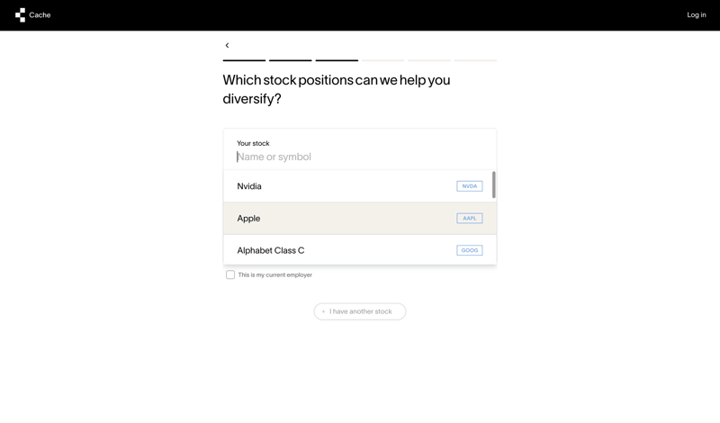Image resolution: width=720 pixels, height=423 pixels.
Task: Click the second progress step bar
Action: coord(290,60)
